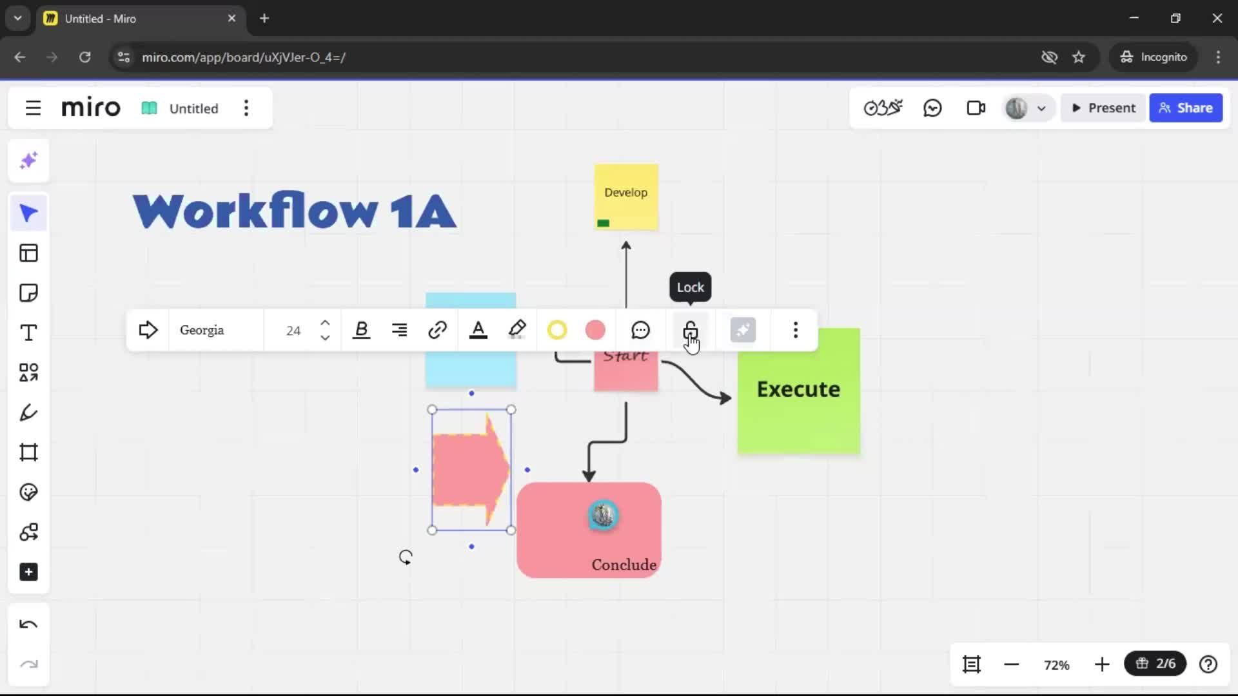Add a link to the shape
This screenshot has width=1238, height=696.
point(437,330)
